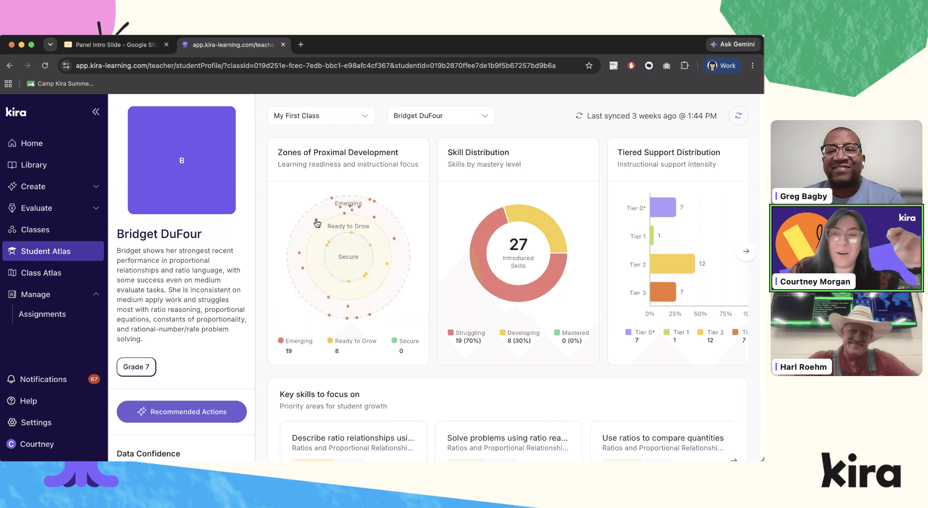The image size is (928, 508).
Task: Click Ask Gemini button
Action: point(733,44)
